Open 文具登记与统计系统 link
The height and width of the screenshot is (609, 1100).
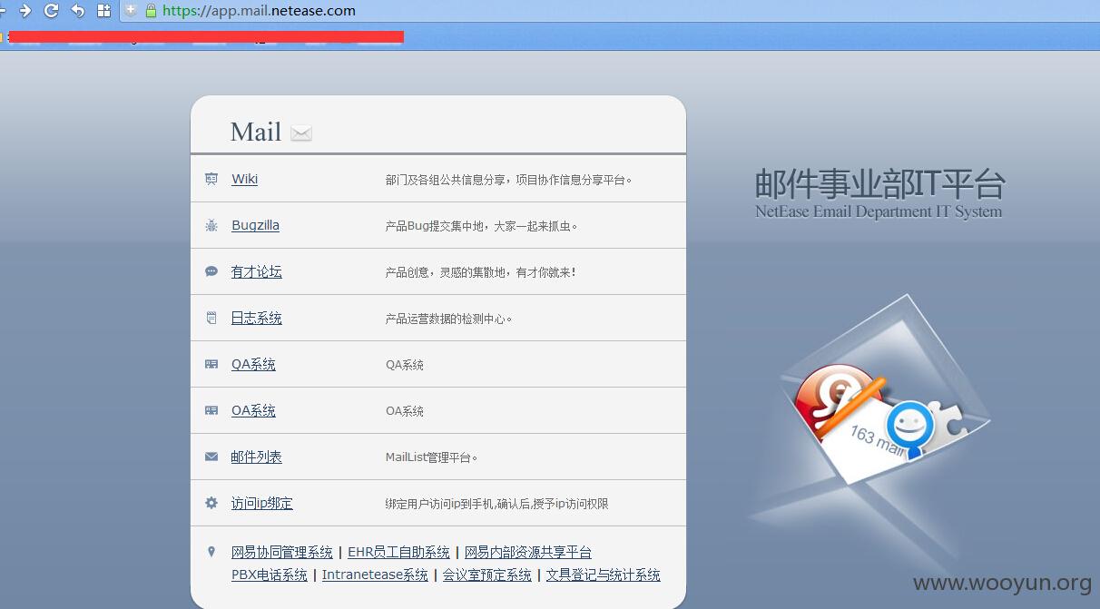tap(604, 575)
